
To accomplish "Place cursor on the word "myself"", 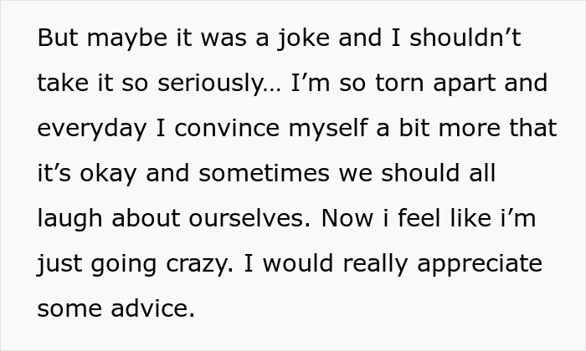I will point(328,129).
